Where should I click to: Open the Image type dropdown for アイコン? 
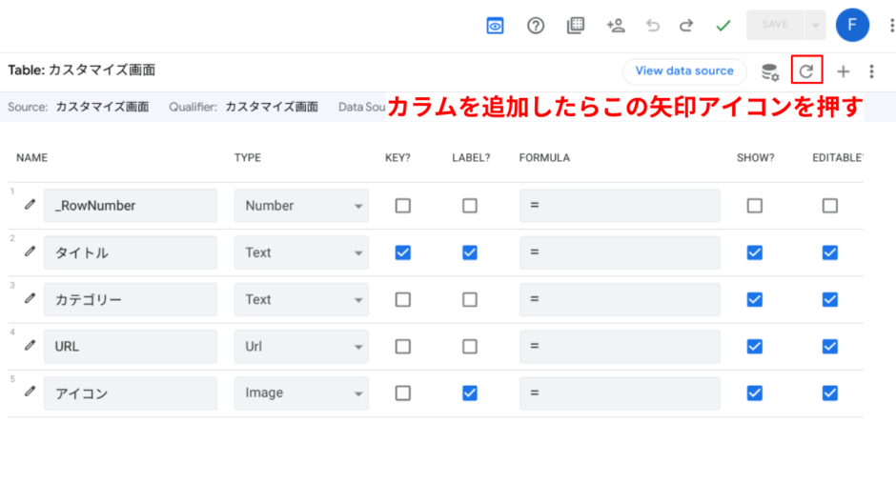(301, 393)
